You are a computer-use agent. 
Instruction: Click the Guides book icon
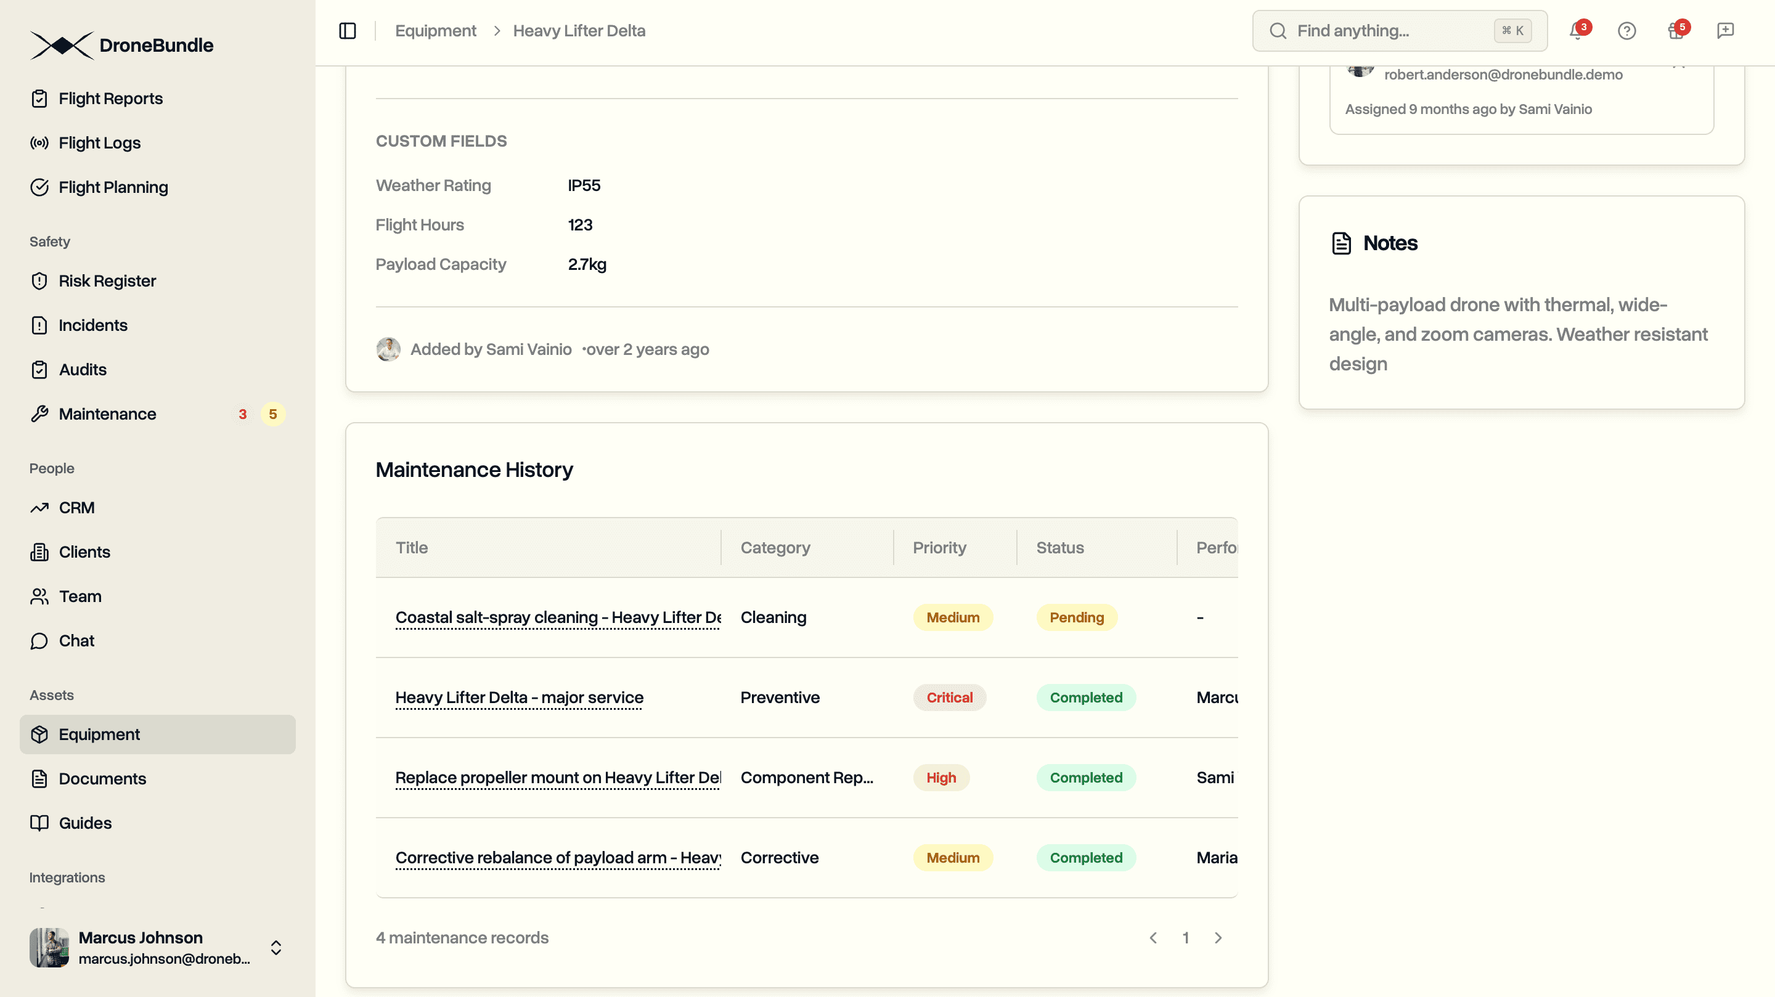(39, 823)
